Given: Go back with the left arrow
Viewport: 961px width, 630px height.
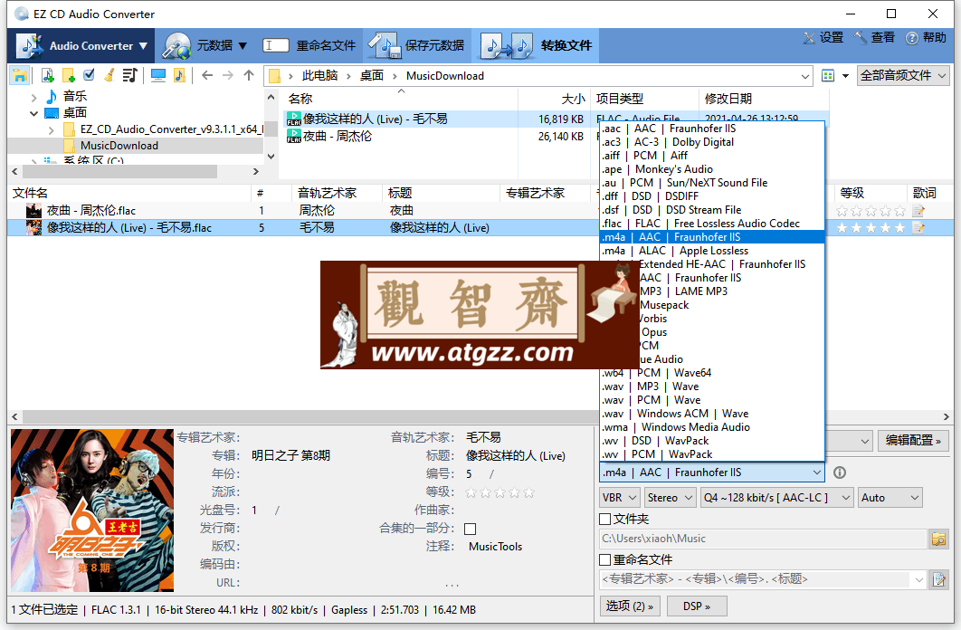Looking at the screenshot, I should 207,75.
